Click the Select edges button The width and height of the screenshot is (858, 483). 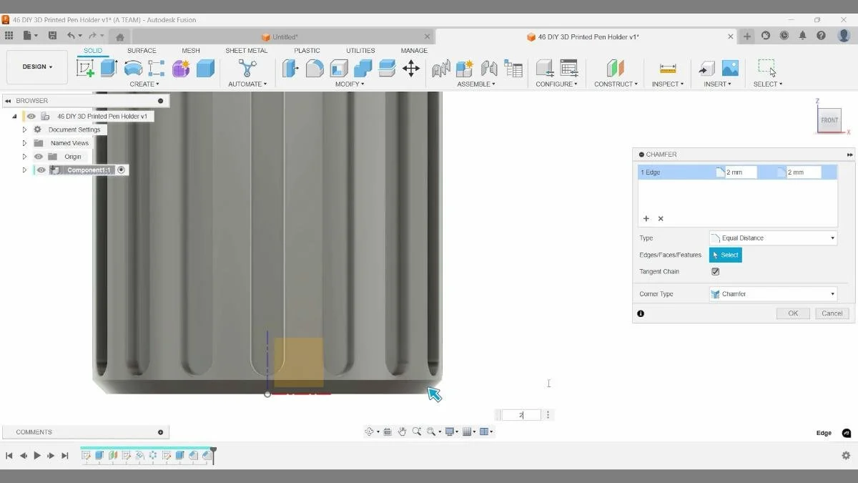click(x=726, y=255)
